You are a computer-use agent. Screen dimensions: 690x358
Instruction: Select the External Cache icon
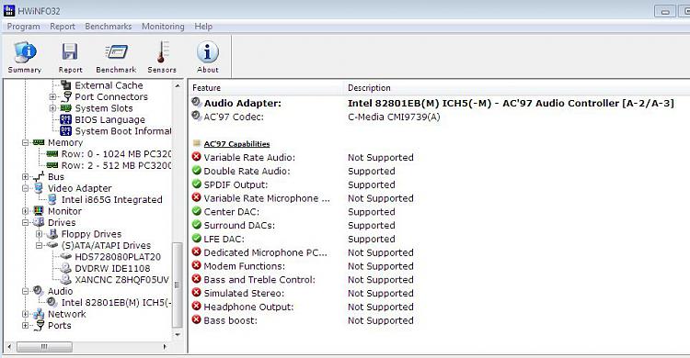coord(66,84)
